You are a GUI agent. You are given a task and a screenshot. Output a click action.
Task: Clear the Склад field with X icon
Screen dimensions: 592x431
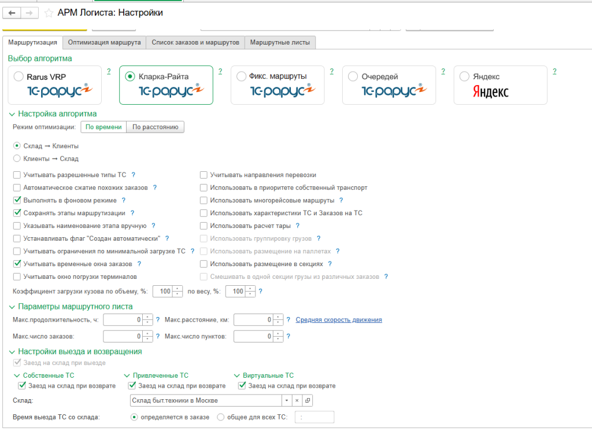tap(297, 400)
